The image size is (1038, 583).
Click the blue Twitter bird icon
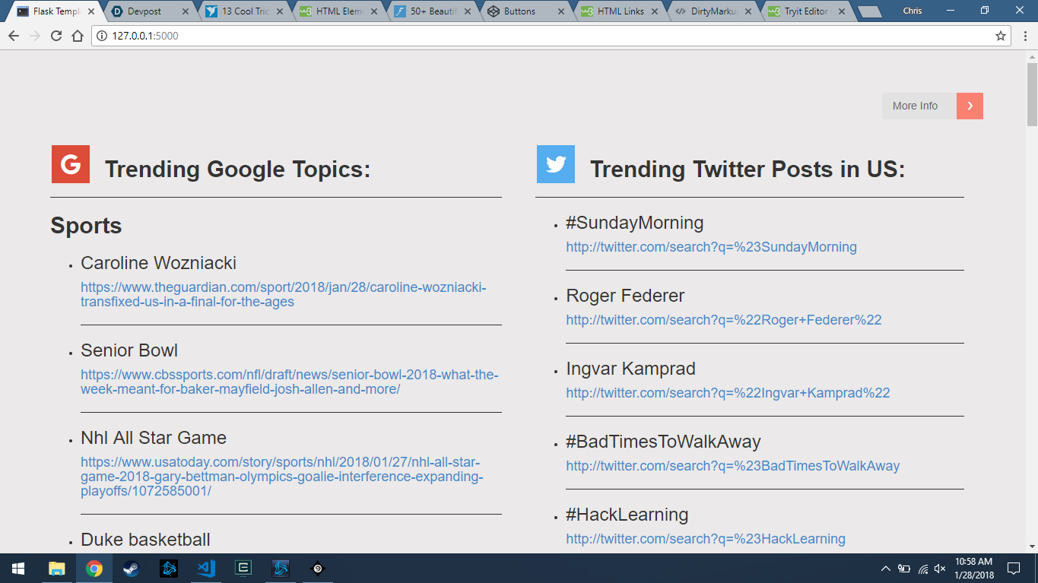556,164
